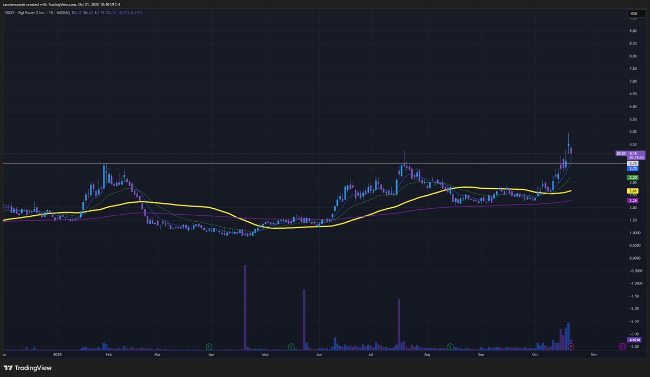
Task: Open the USD currency selector at the top right
Action: (634, 14)
